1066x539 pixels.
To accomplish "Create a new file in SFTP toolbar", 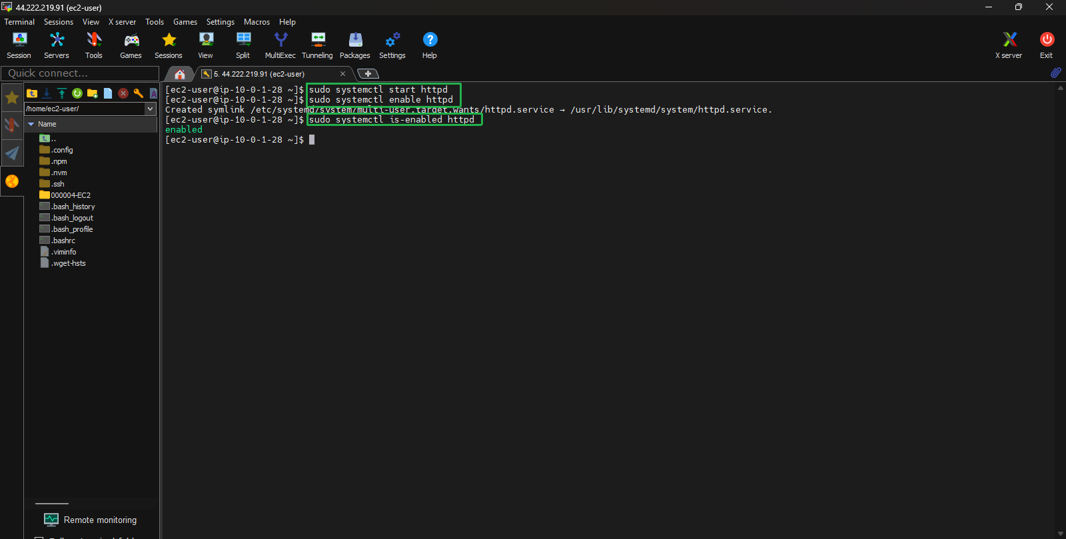I will click(x=108, y=93).
